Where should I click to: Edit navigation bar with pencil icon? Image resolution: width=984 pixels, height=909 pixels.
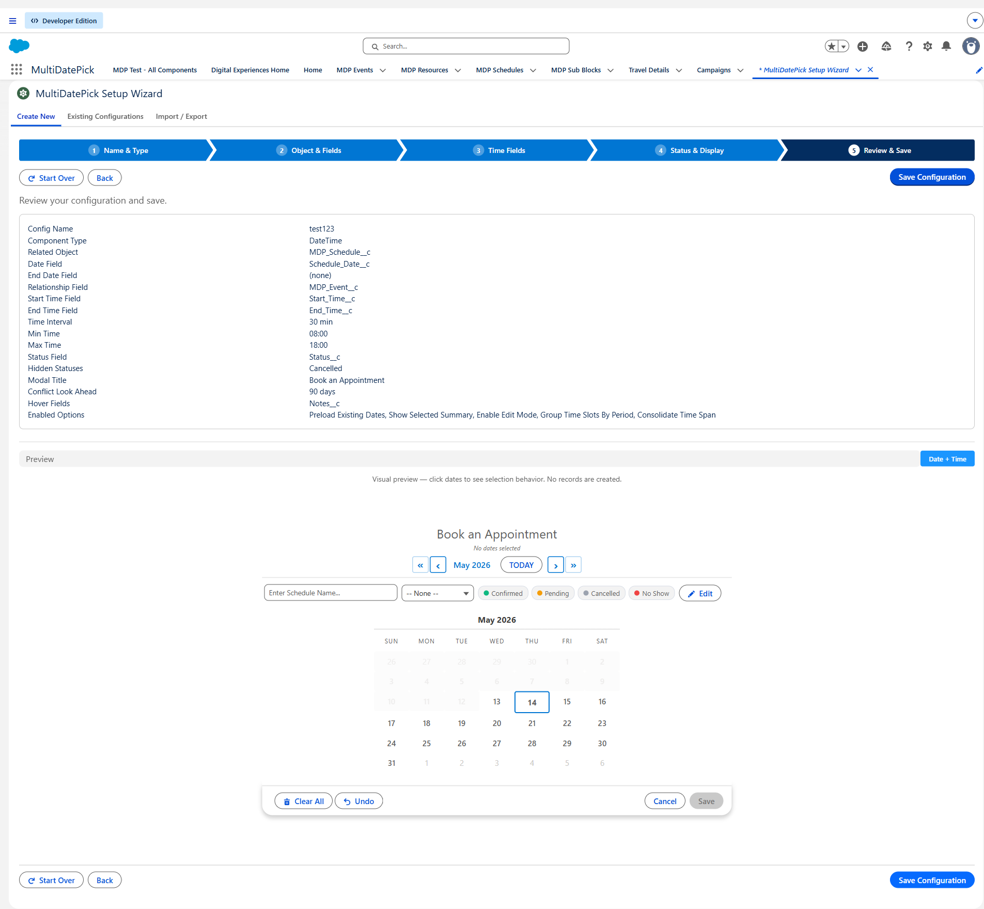pos(978,70)
